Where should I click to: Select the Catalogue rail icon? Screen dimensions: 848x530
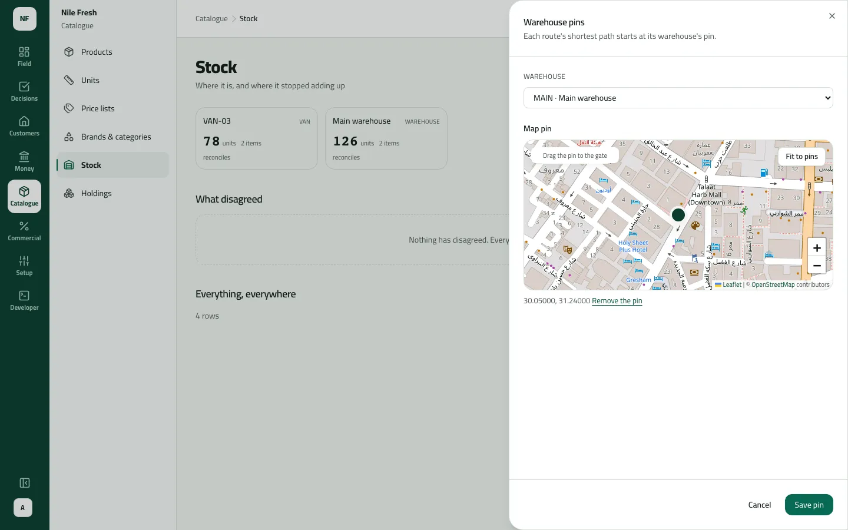point(24,196)
